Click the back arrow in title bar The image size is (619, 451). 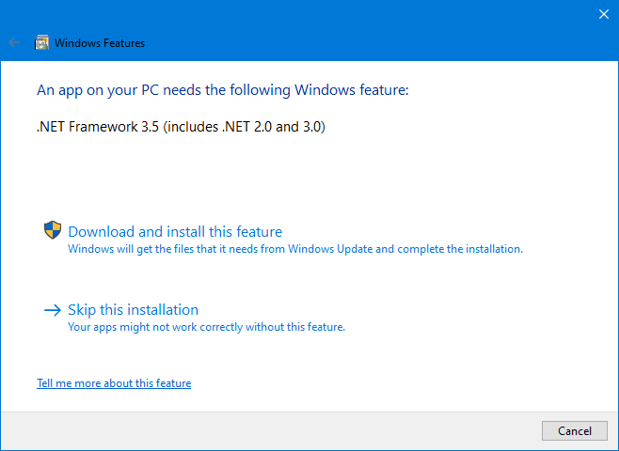[x=14, y=42]
